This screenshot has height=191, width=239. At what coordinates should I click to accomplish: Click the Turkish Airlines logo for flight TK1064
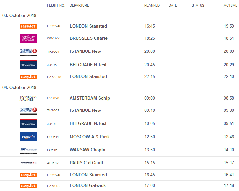[x=28, y=51]
